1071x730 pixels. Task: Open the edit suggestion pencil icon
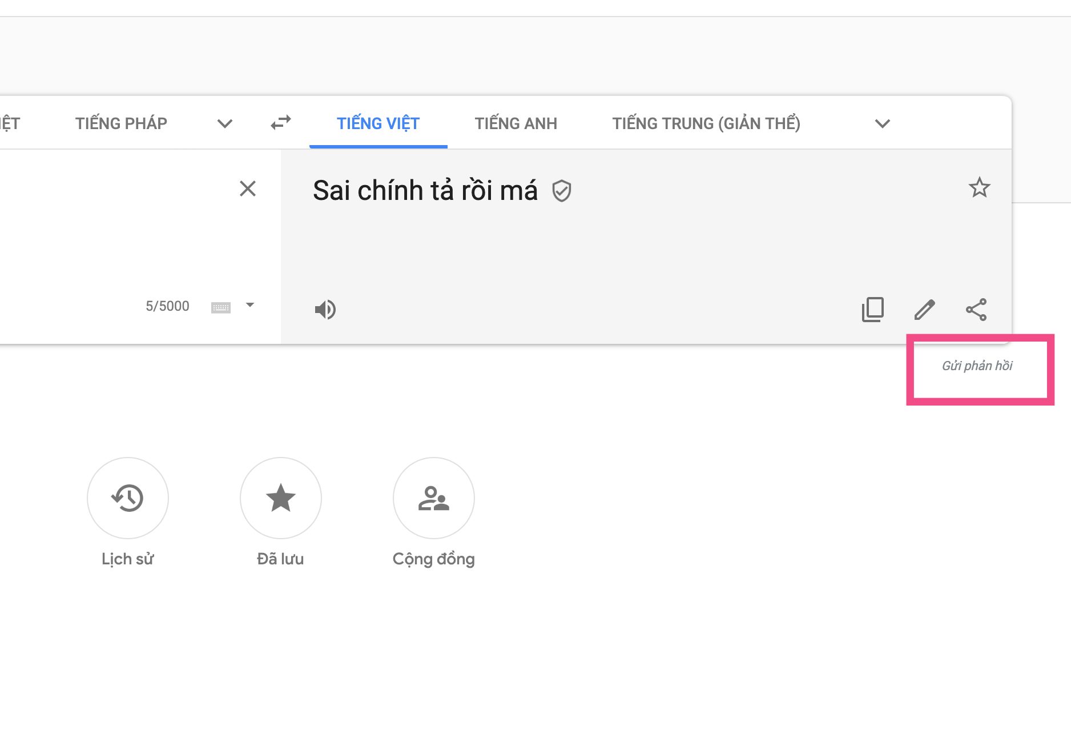click(x=925, y=310)
